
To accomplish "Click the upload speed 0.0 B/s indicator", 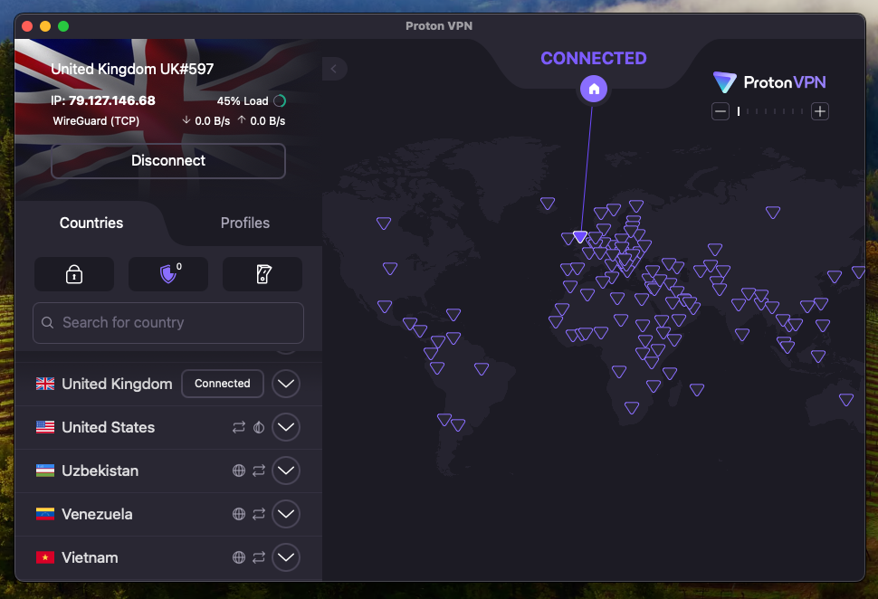I will (262, 121).
